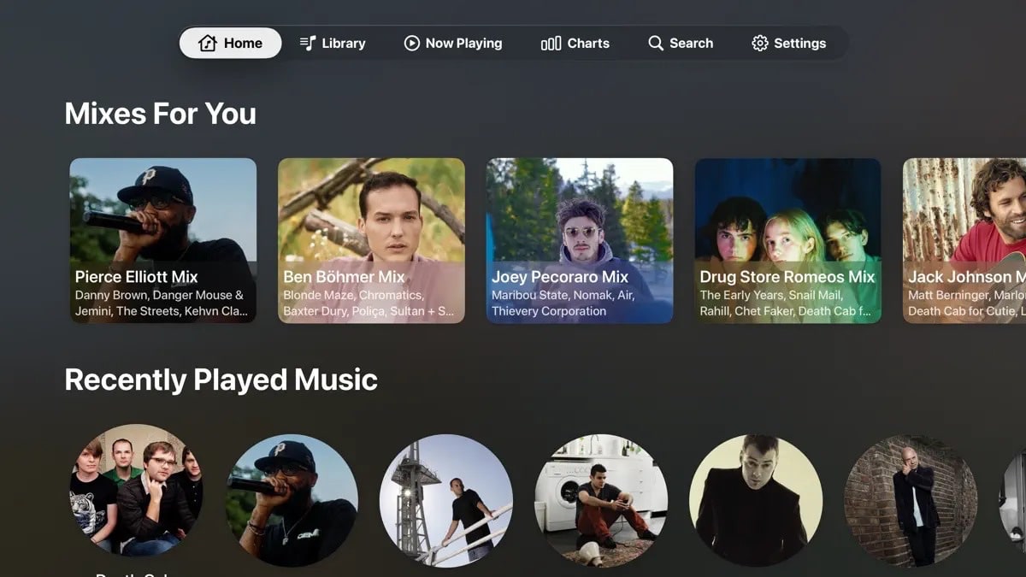The height and width of the screenshot is (577, 1026).
Task: Click the Joey Pecoraro Mix title text
Action: click(560, 277)
